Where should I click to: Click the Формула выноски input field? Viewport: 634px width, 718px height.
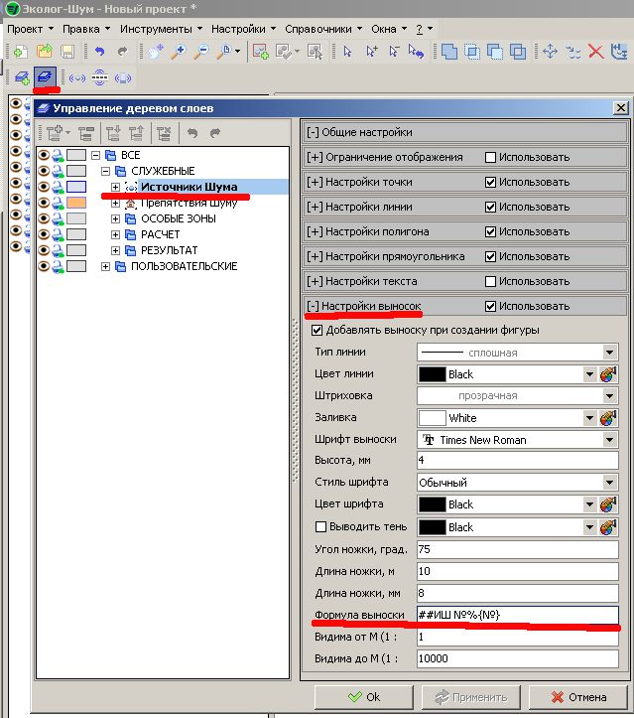pos(516,615)
